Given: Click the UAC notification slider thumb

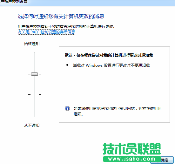Looking at the screenshot, I should (35, 74).
